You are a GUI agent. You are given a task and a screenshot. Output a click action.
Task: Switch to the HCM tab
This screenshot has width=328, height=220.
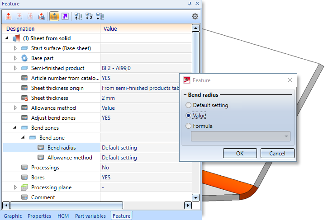pyautogui.click(x=63, y=216)
